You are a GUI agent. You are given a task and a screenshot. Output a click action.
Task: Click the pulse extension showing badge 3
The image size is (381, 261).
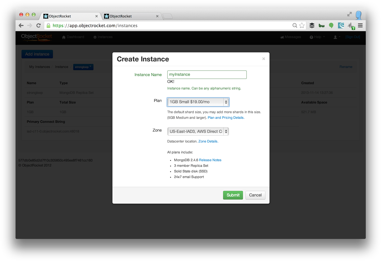tap(350, 25)
